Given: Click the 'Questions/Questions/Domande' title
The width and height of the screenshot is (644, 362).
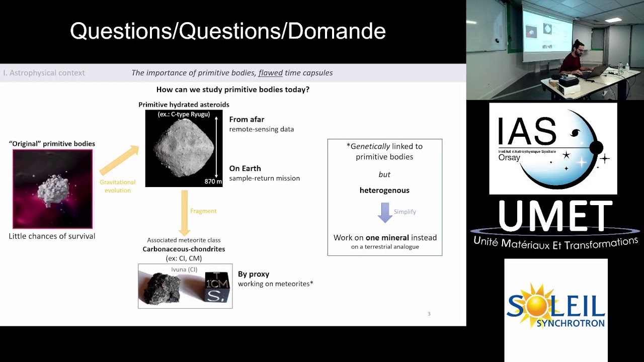Looking at the screenshot, I should tap(228, 31).
